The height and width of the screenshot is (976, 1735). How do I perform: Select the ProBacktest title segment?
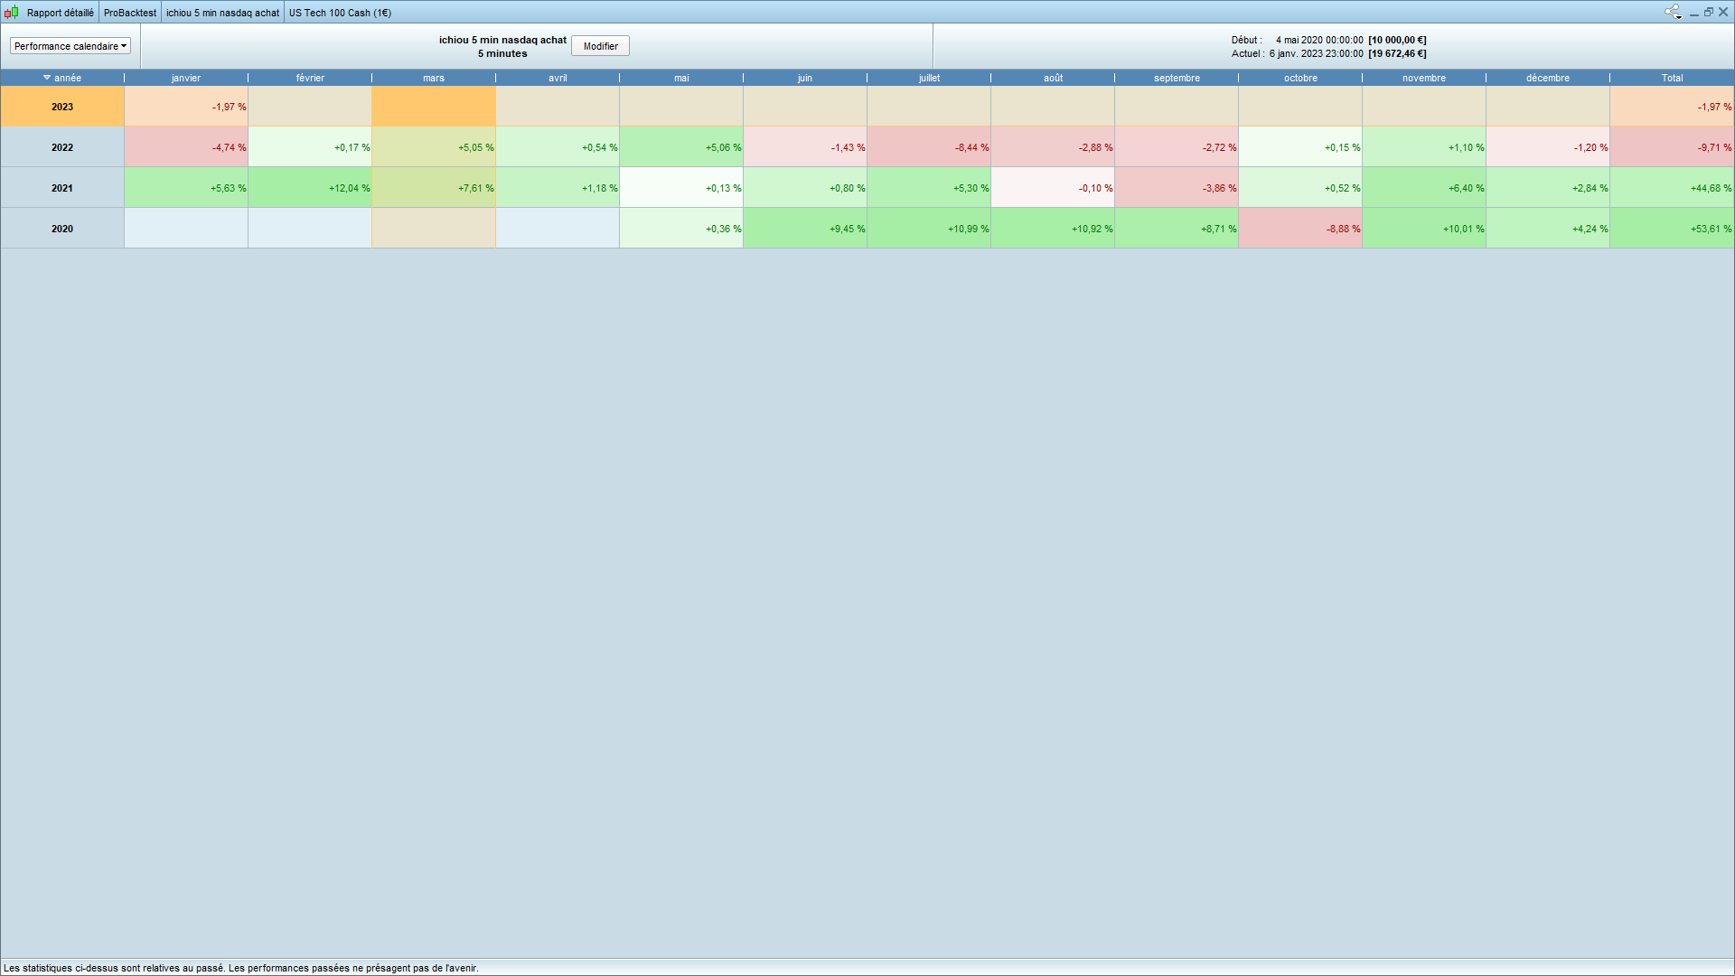point(130,13)
